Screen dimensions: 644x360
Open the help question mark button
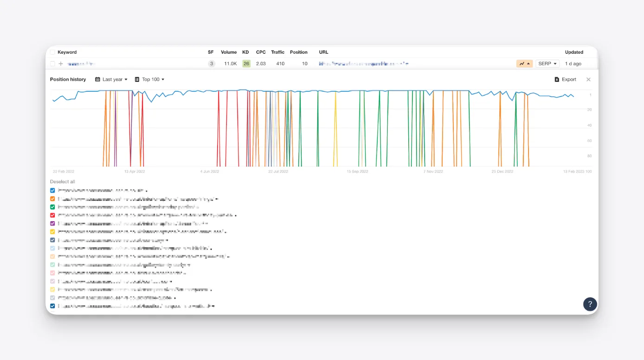[x=590, y=304]
